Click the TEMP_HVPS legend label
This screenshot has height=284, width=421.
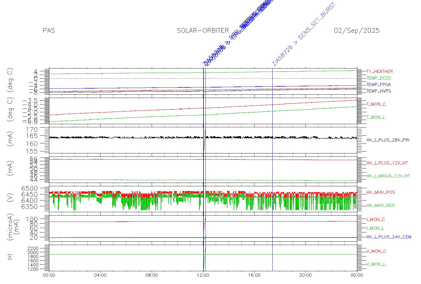coord(379,91)
